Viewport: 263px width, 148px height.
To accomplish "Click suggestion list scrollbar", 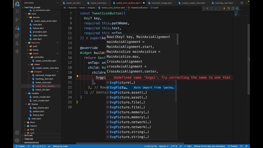I will click(176, 91).
